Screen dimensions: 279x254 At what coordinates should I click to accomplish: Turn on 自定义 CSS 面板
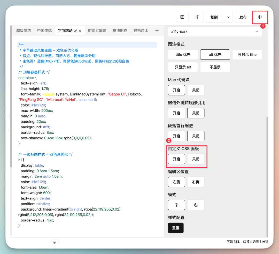176,159
